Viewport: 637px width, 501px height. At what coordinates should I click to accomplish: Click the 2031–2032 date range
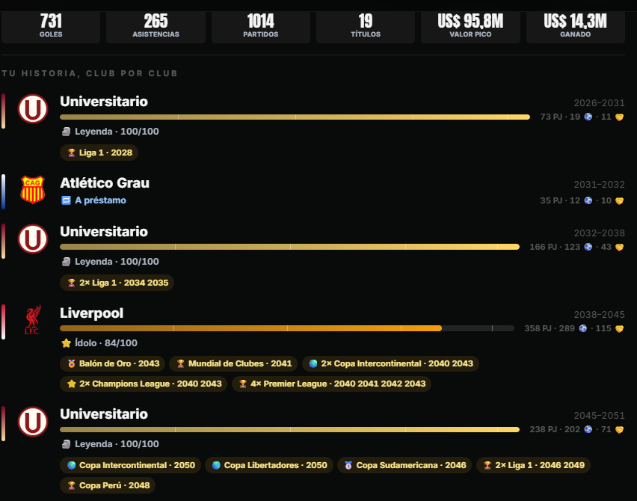pyautogui.click(x=599, y=185)
